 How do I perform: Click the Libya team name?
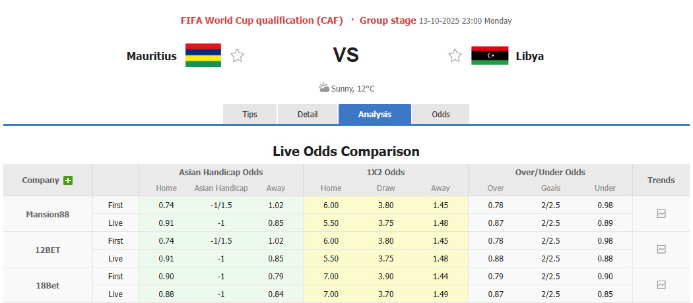point(530,56)
